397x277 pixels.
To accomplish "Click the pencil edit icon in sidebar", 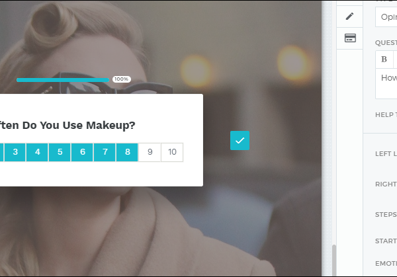I will 350,16.
